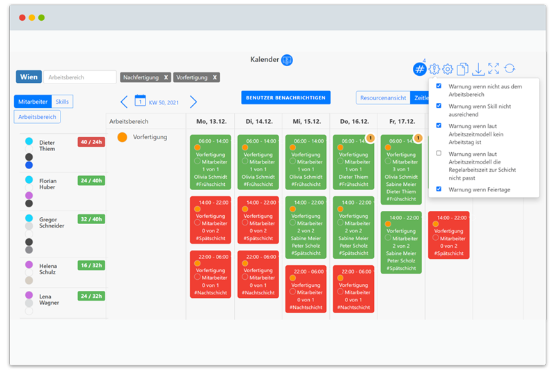Click the help icon next to Kalender
557x371 pixels.
pos(287,60)
